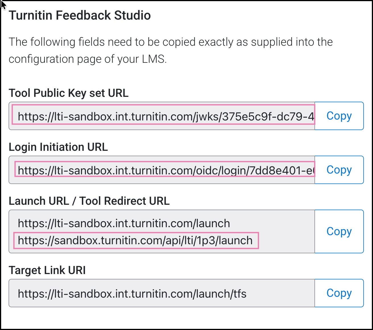373x330 pixels.
Task: Click the words 'configuration page of your LMS'
Action: pos(87,59)
